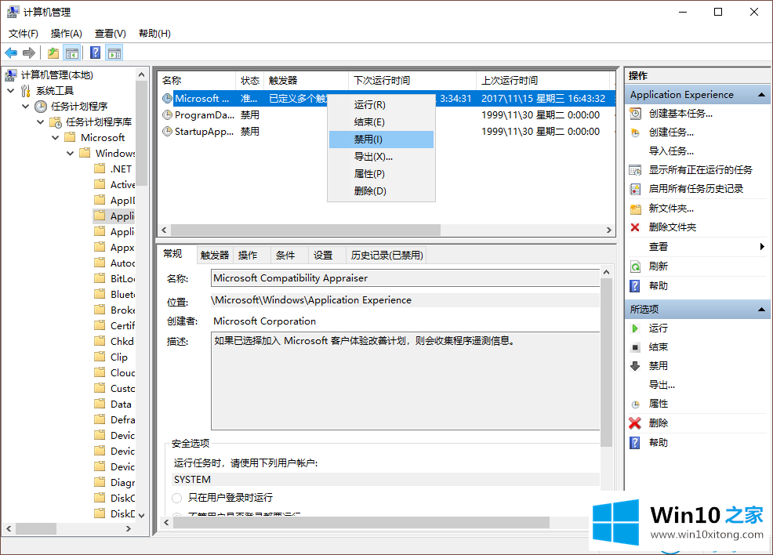Viewport: 773px width, 555px height.
Task: Choose 运行(R) in the context menu
Action: coord(381,105)
